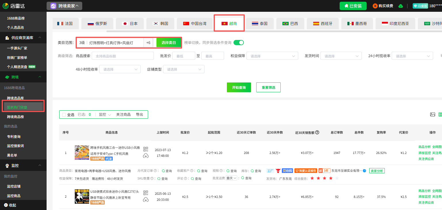Open the 48小时揽收率 dropdown

tap(120, 69)
